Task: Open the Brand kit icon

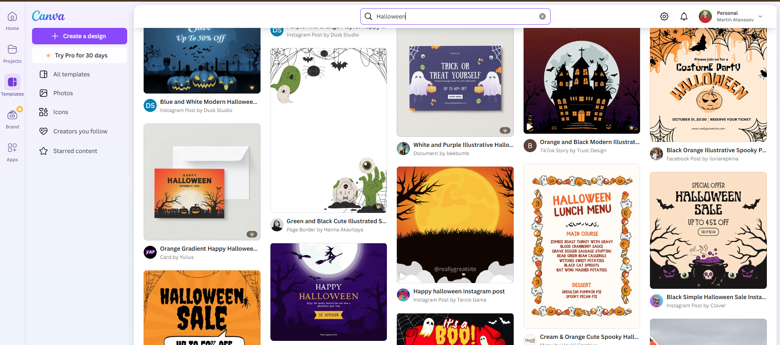Action: tap(12, 115)
